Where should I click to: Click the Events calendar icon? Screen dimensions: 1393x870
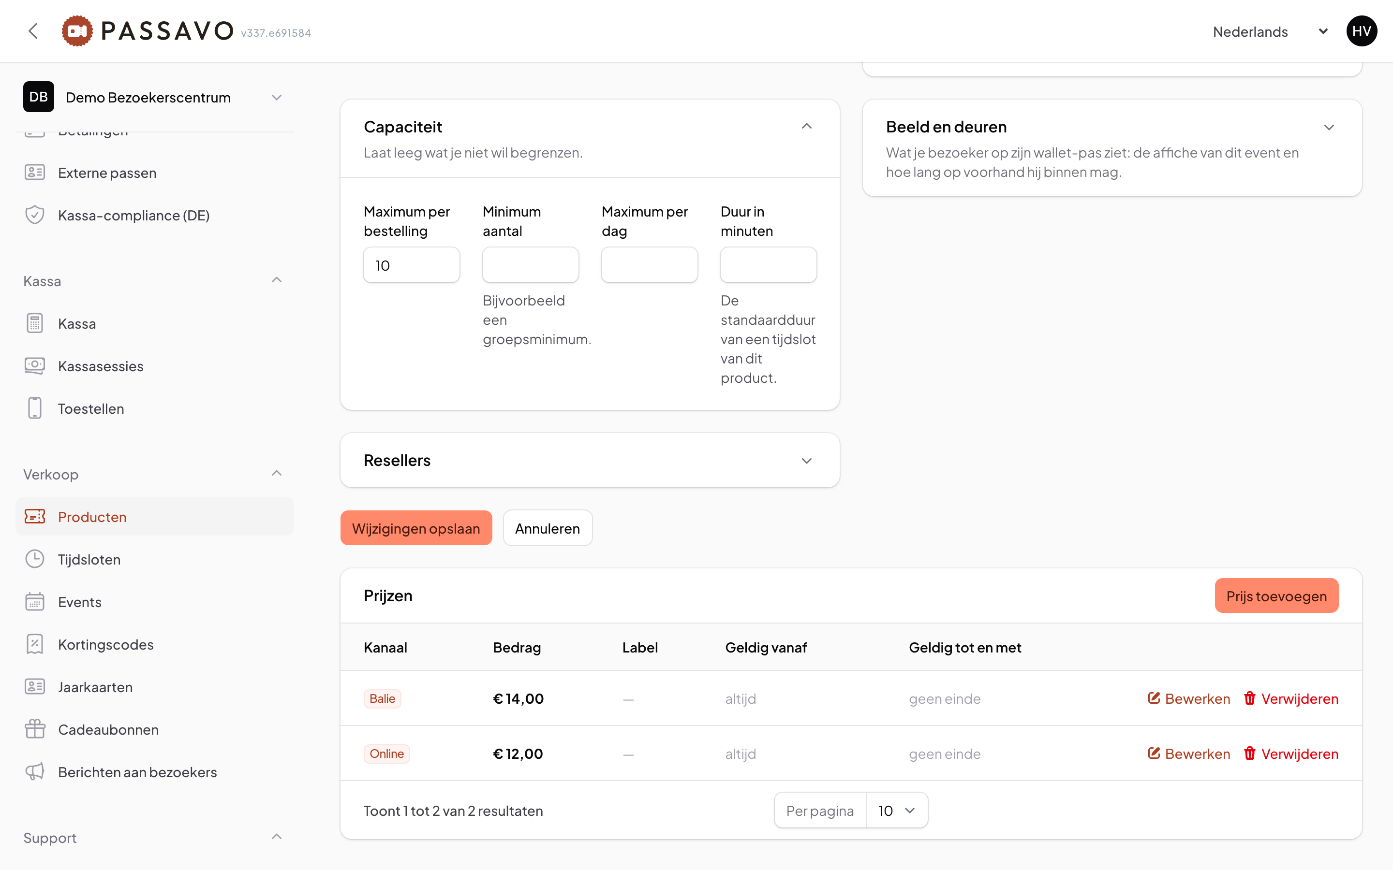pyautogui.click(x=34, y=602)
